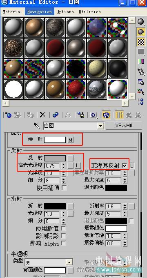Click the reflection 退出颜色 black swatch
This screenshot has height=278, width=147.
(116, 188)
